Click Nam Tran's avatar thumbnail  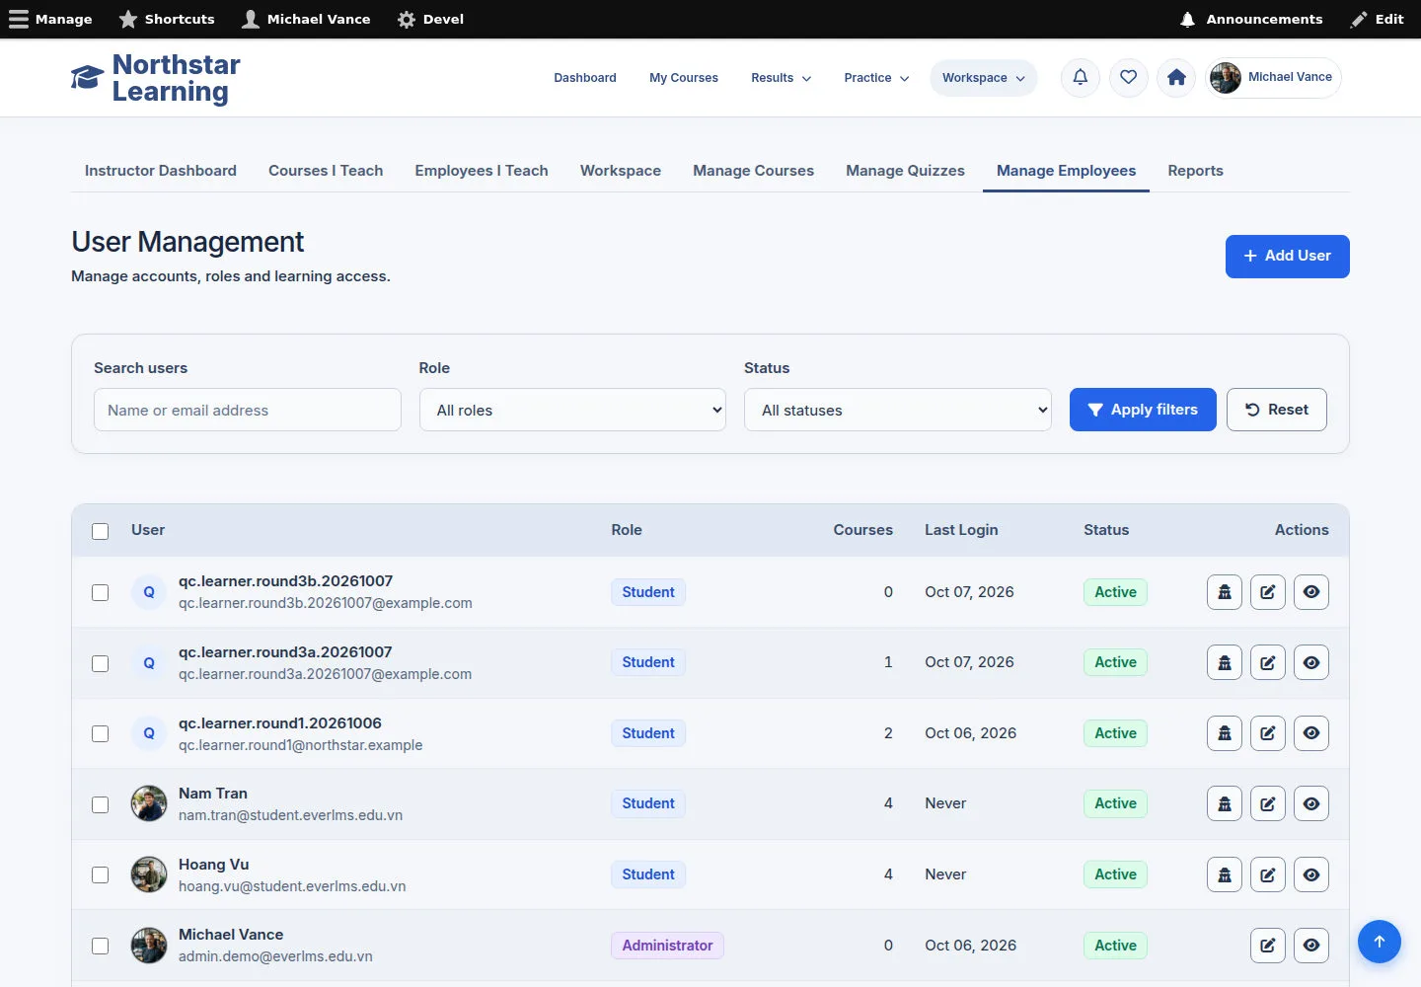pyautogui.click(x=149, y=803)
